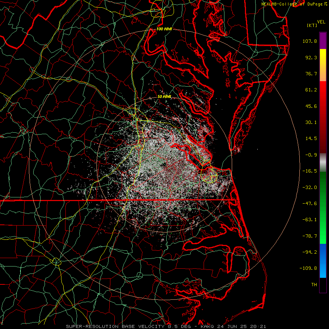Click the -32.0 legend value
This screenshot has height=329, width=329.
(x=310, y=188)
